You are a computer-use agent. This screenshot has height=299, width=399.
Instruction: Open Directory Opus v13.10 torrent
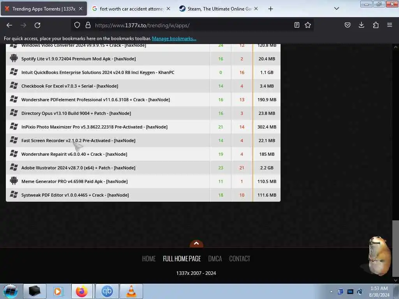[x=76, y=113]
